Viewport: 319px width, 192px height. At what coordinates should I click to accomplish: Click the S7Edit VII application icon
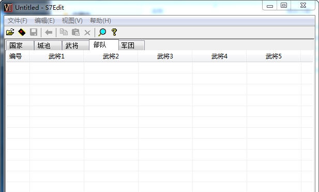[8, 8]
